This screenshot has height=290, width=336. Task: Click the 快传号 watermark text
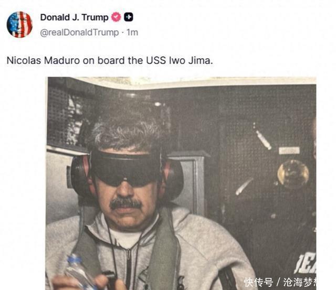pyautogui.click(x=259, y=282)
